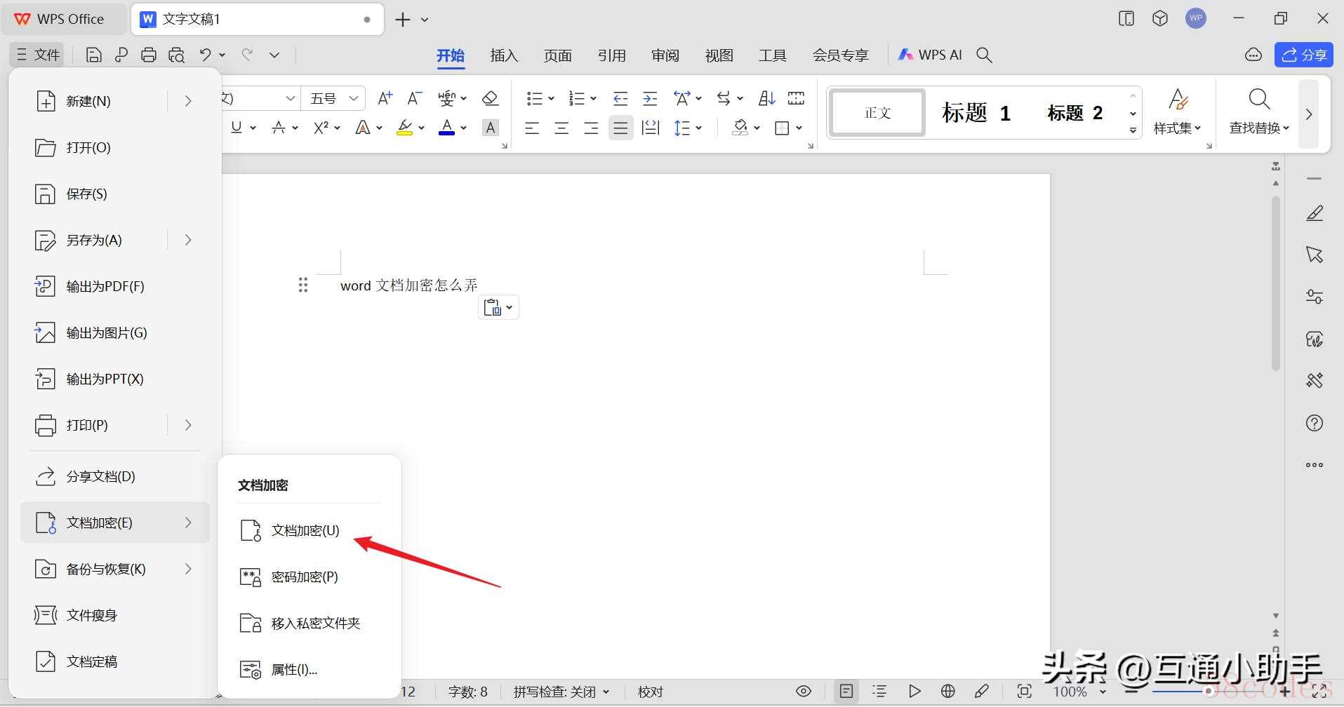The height and width of the screenshot is (707, 1344).
Task: Click the WPS AI search magnifier icon
Action: (984, 55)
